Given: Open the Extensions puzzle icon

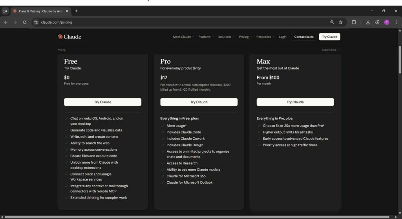Looking at the screenshot, I should click(x=354, y=22).
